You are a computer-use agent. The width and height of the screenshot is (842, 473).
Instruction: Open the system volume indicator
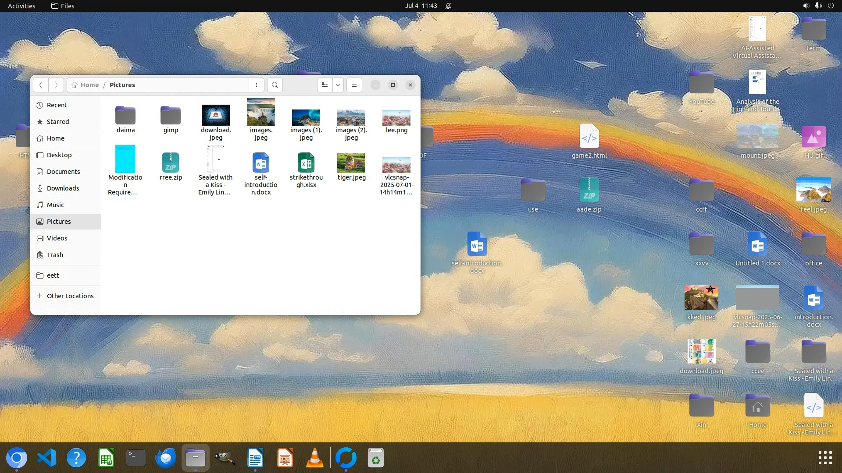[806, 6]
